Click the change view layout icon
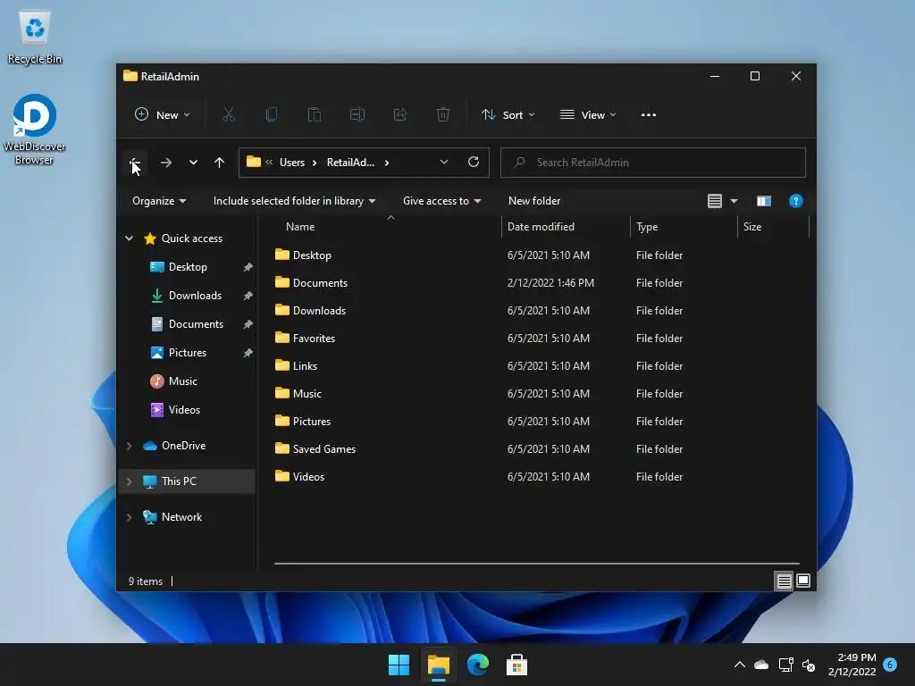Screen dimensions: 915x686 tap(715, 201)
